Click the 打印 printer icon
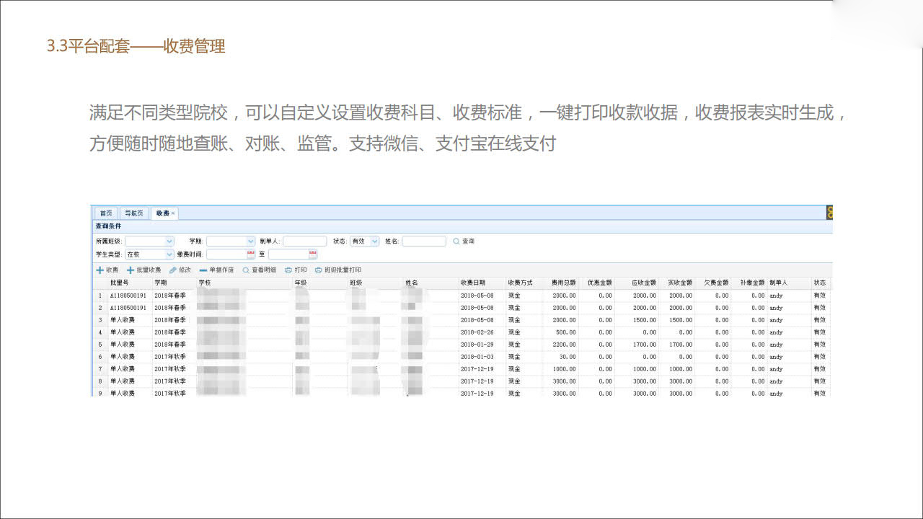Viewport: 923px width, 519px height. click(288, 270)
